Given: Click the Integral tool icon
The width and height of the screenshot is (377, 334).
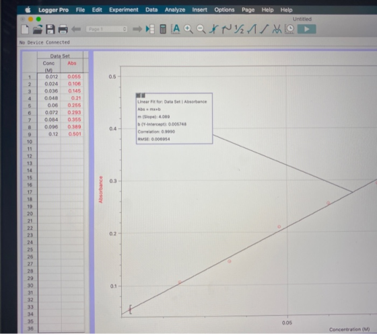Looking at the screenshot, I should 252,30.
